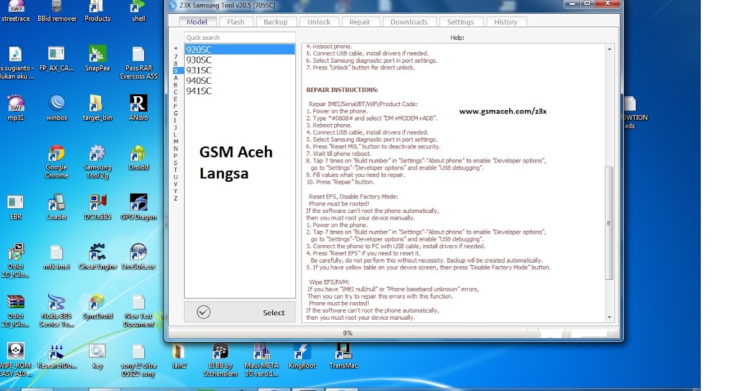Click the help panel scrollbar thumb
Image resolution: width=746 pixels, height=391 pixels.
pyautogui.click(x=609, y=223)
